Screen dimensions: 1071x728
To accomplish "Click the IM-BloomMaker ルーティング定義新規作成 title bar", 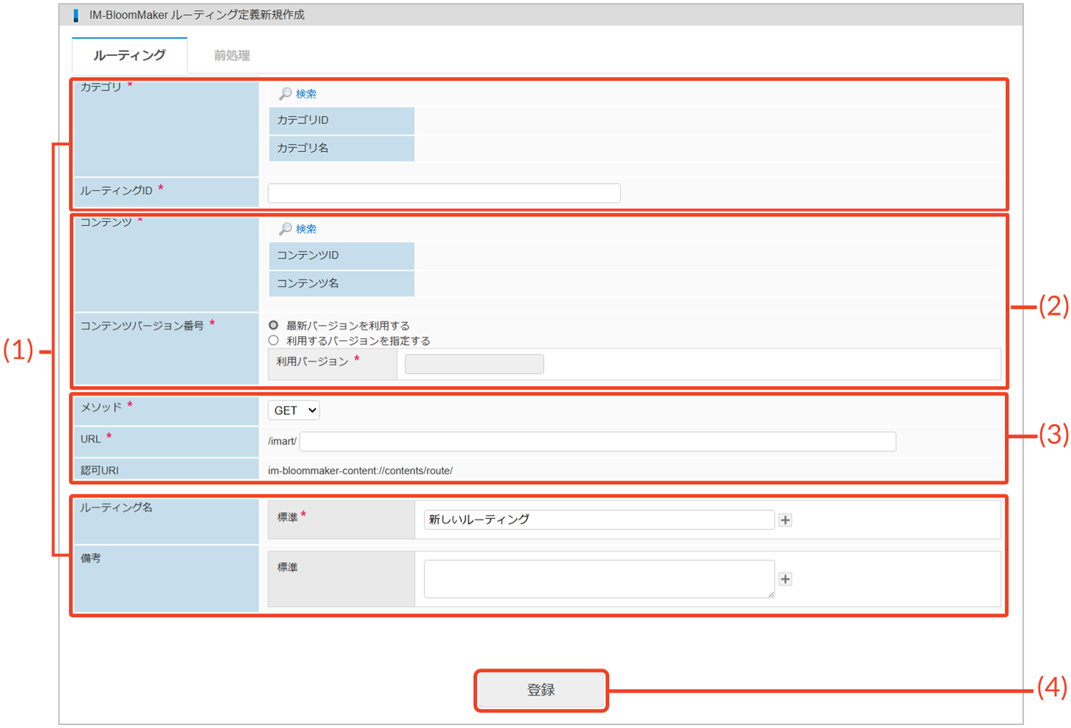I will pos(197,15).
